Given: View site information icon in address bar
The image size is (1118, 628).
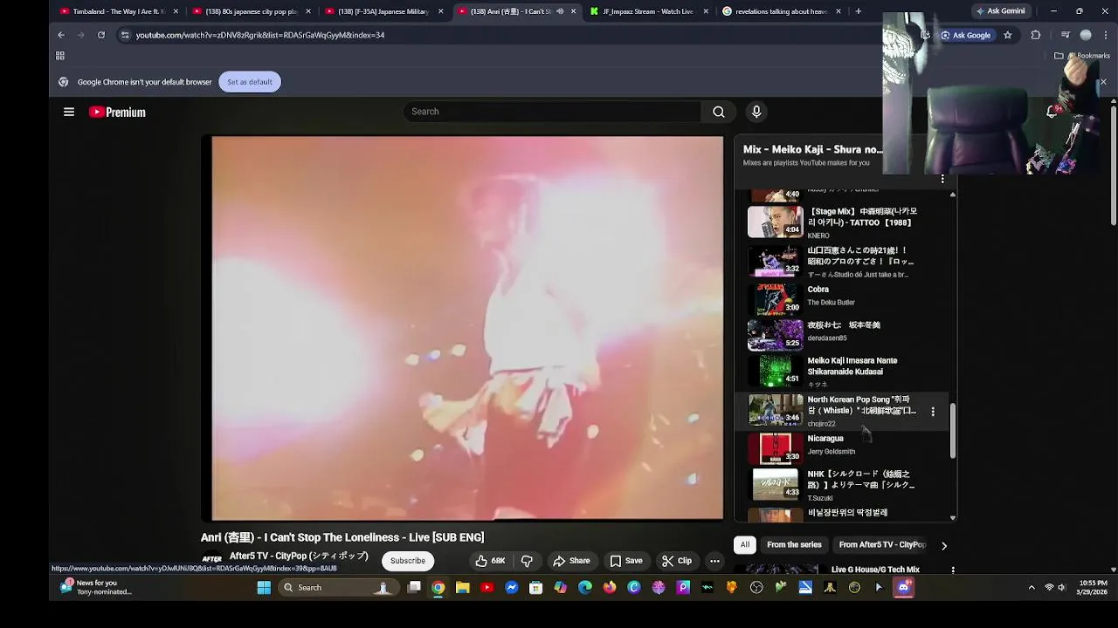Looking at the screenshot, I should coord(125,35).
